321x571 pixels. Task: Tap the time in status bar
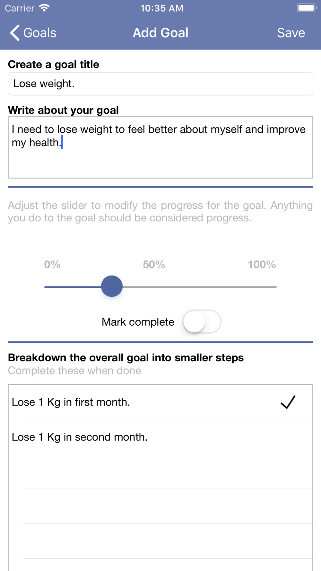tap(162, 8)
